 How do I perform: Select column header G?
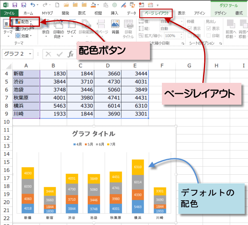tap(189, 66)
